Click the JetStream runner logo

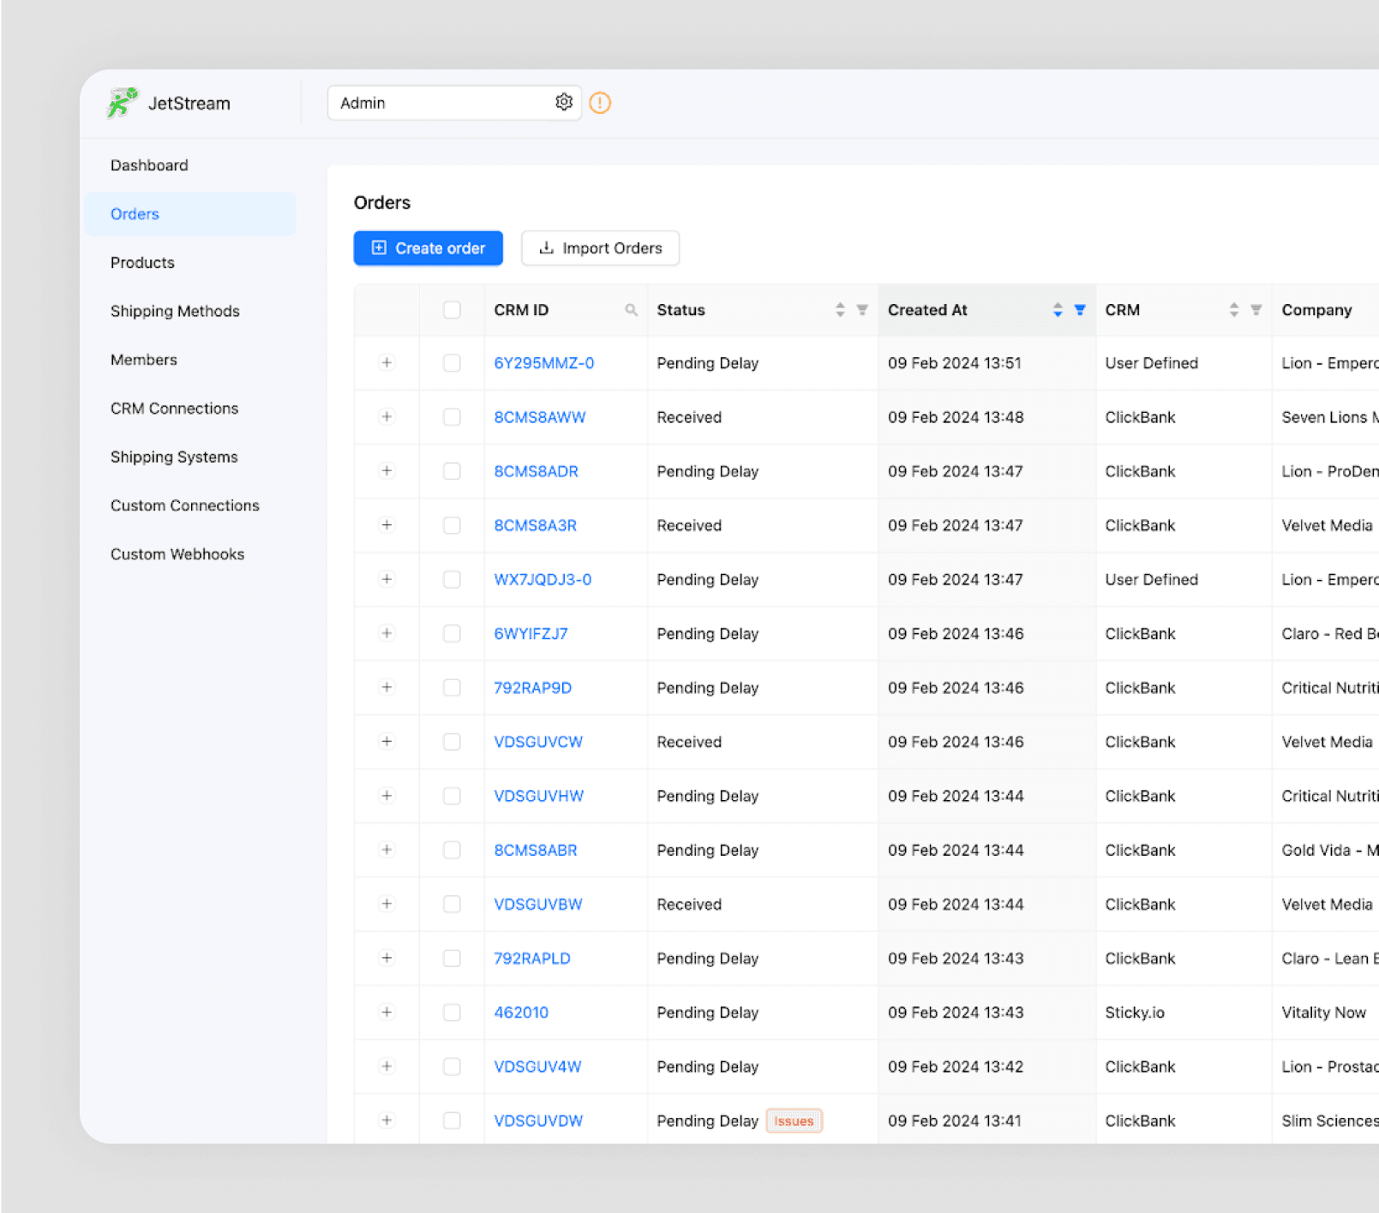click(x=121, y=102)
